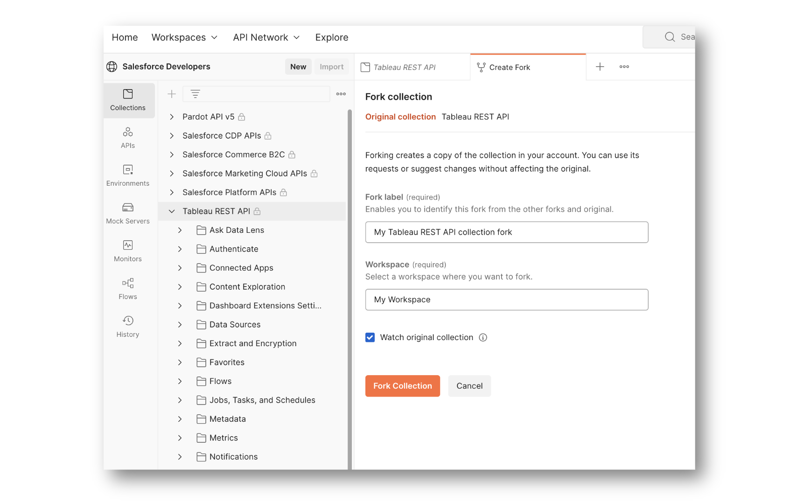Expand the Salesforce Commerce B2C collection
Image resolution: width=797 pixels, height=502 pixels.
pos(172,154)
